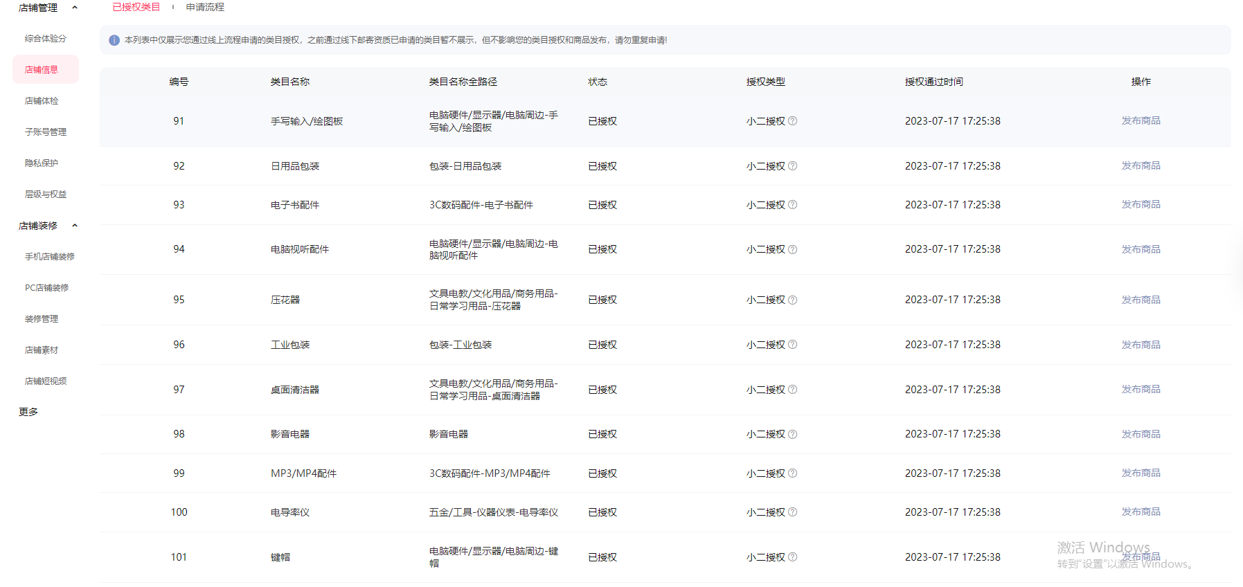Viewport: 1243px width, 587px height.
Task: Click help icon beside 小二授权 in row 101
Action: click(x=793, y=557)
